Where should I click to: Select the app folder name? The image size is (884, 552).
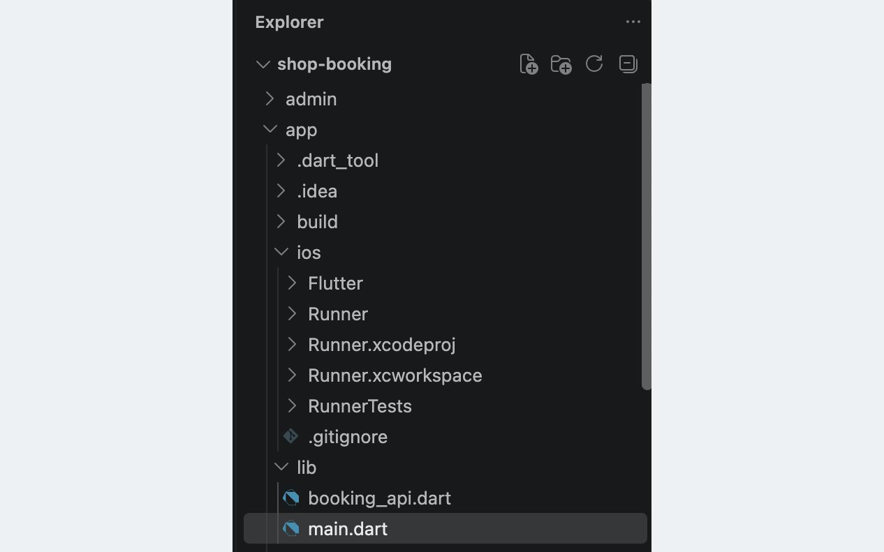(302, 130)
